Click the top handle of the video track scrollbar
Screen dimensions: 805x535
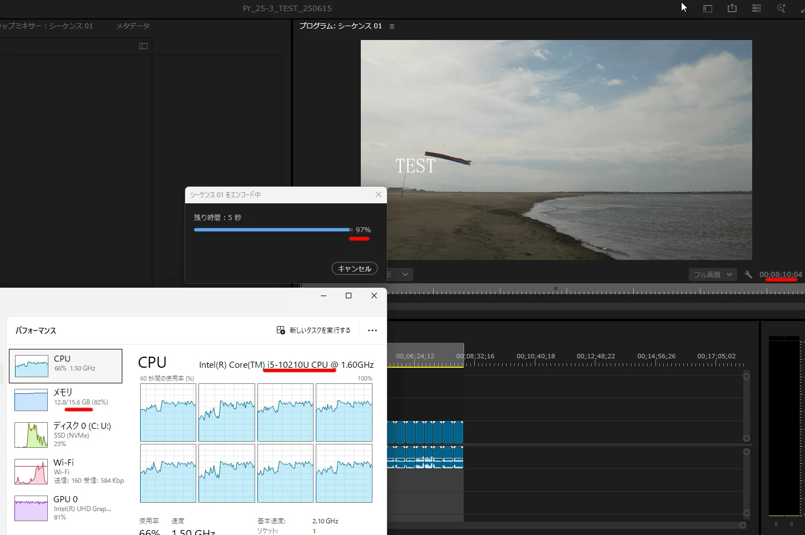[x=747, y=377]
